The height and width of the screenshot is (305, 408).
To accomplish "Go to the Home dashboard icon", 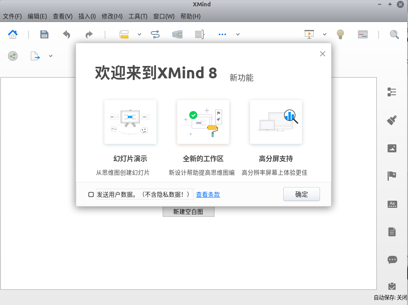I will (13, 34).
